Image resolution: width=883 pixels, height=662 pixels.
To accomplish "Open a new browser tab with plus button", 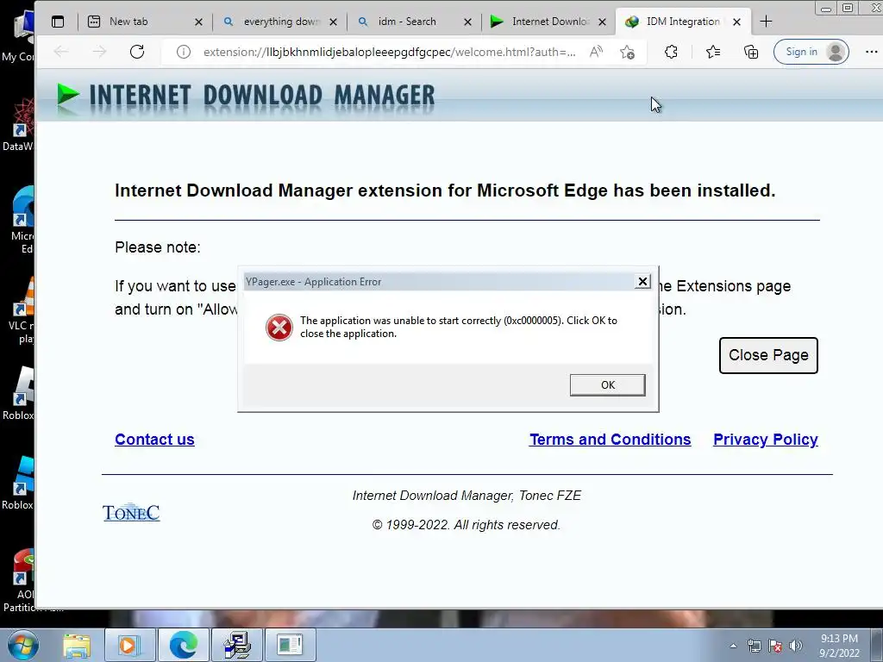I will pos(766,22).
